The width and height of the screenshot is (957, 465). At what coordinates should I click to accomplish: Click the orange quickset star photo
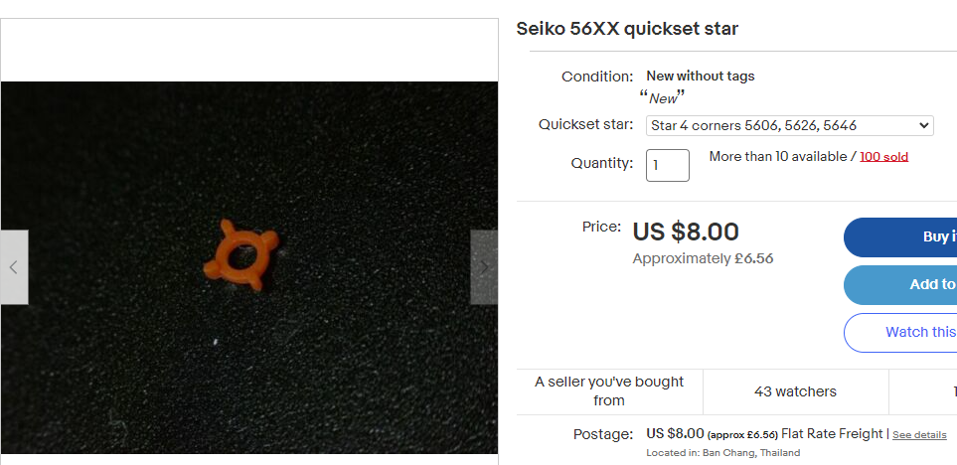244,256
